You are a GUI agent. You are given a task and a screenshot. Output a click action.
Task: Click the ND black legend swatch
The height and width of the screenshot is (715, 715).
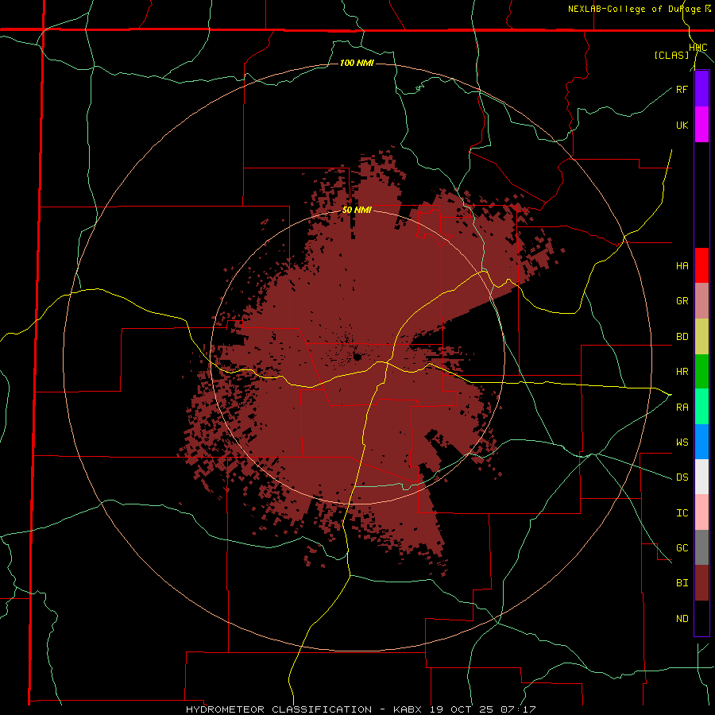pos(701,618)
